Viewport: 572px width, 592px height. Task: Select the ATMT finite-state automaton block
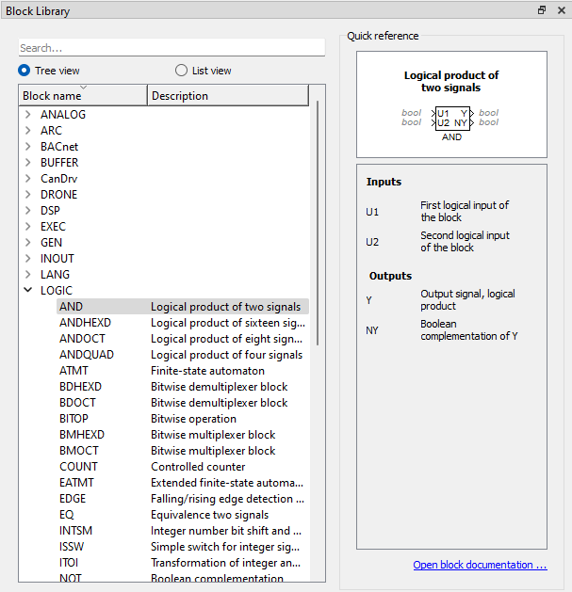[183, 371]
